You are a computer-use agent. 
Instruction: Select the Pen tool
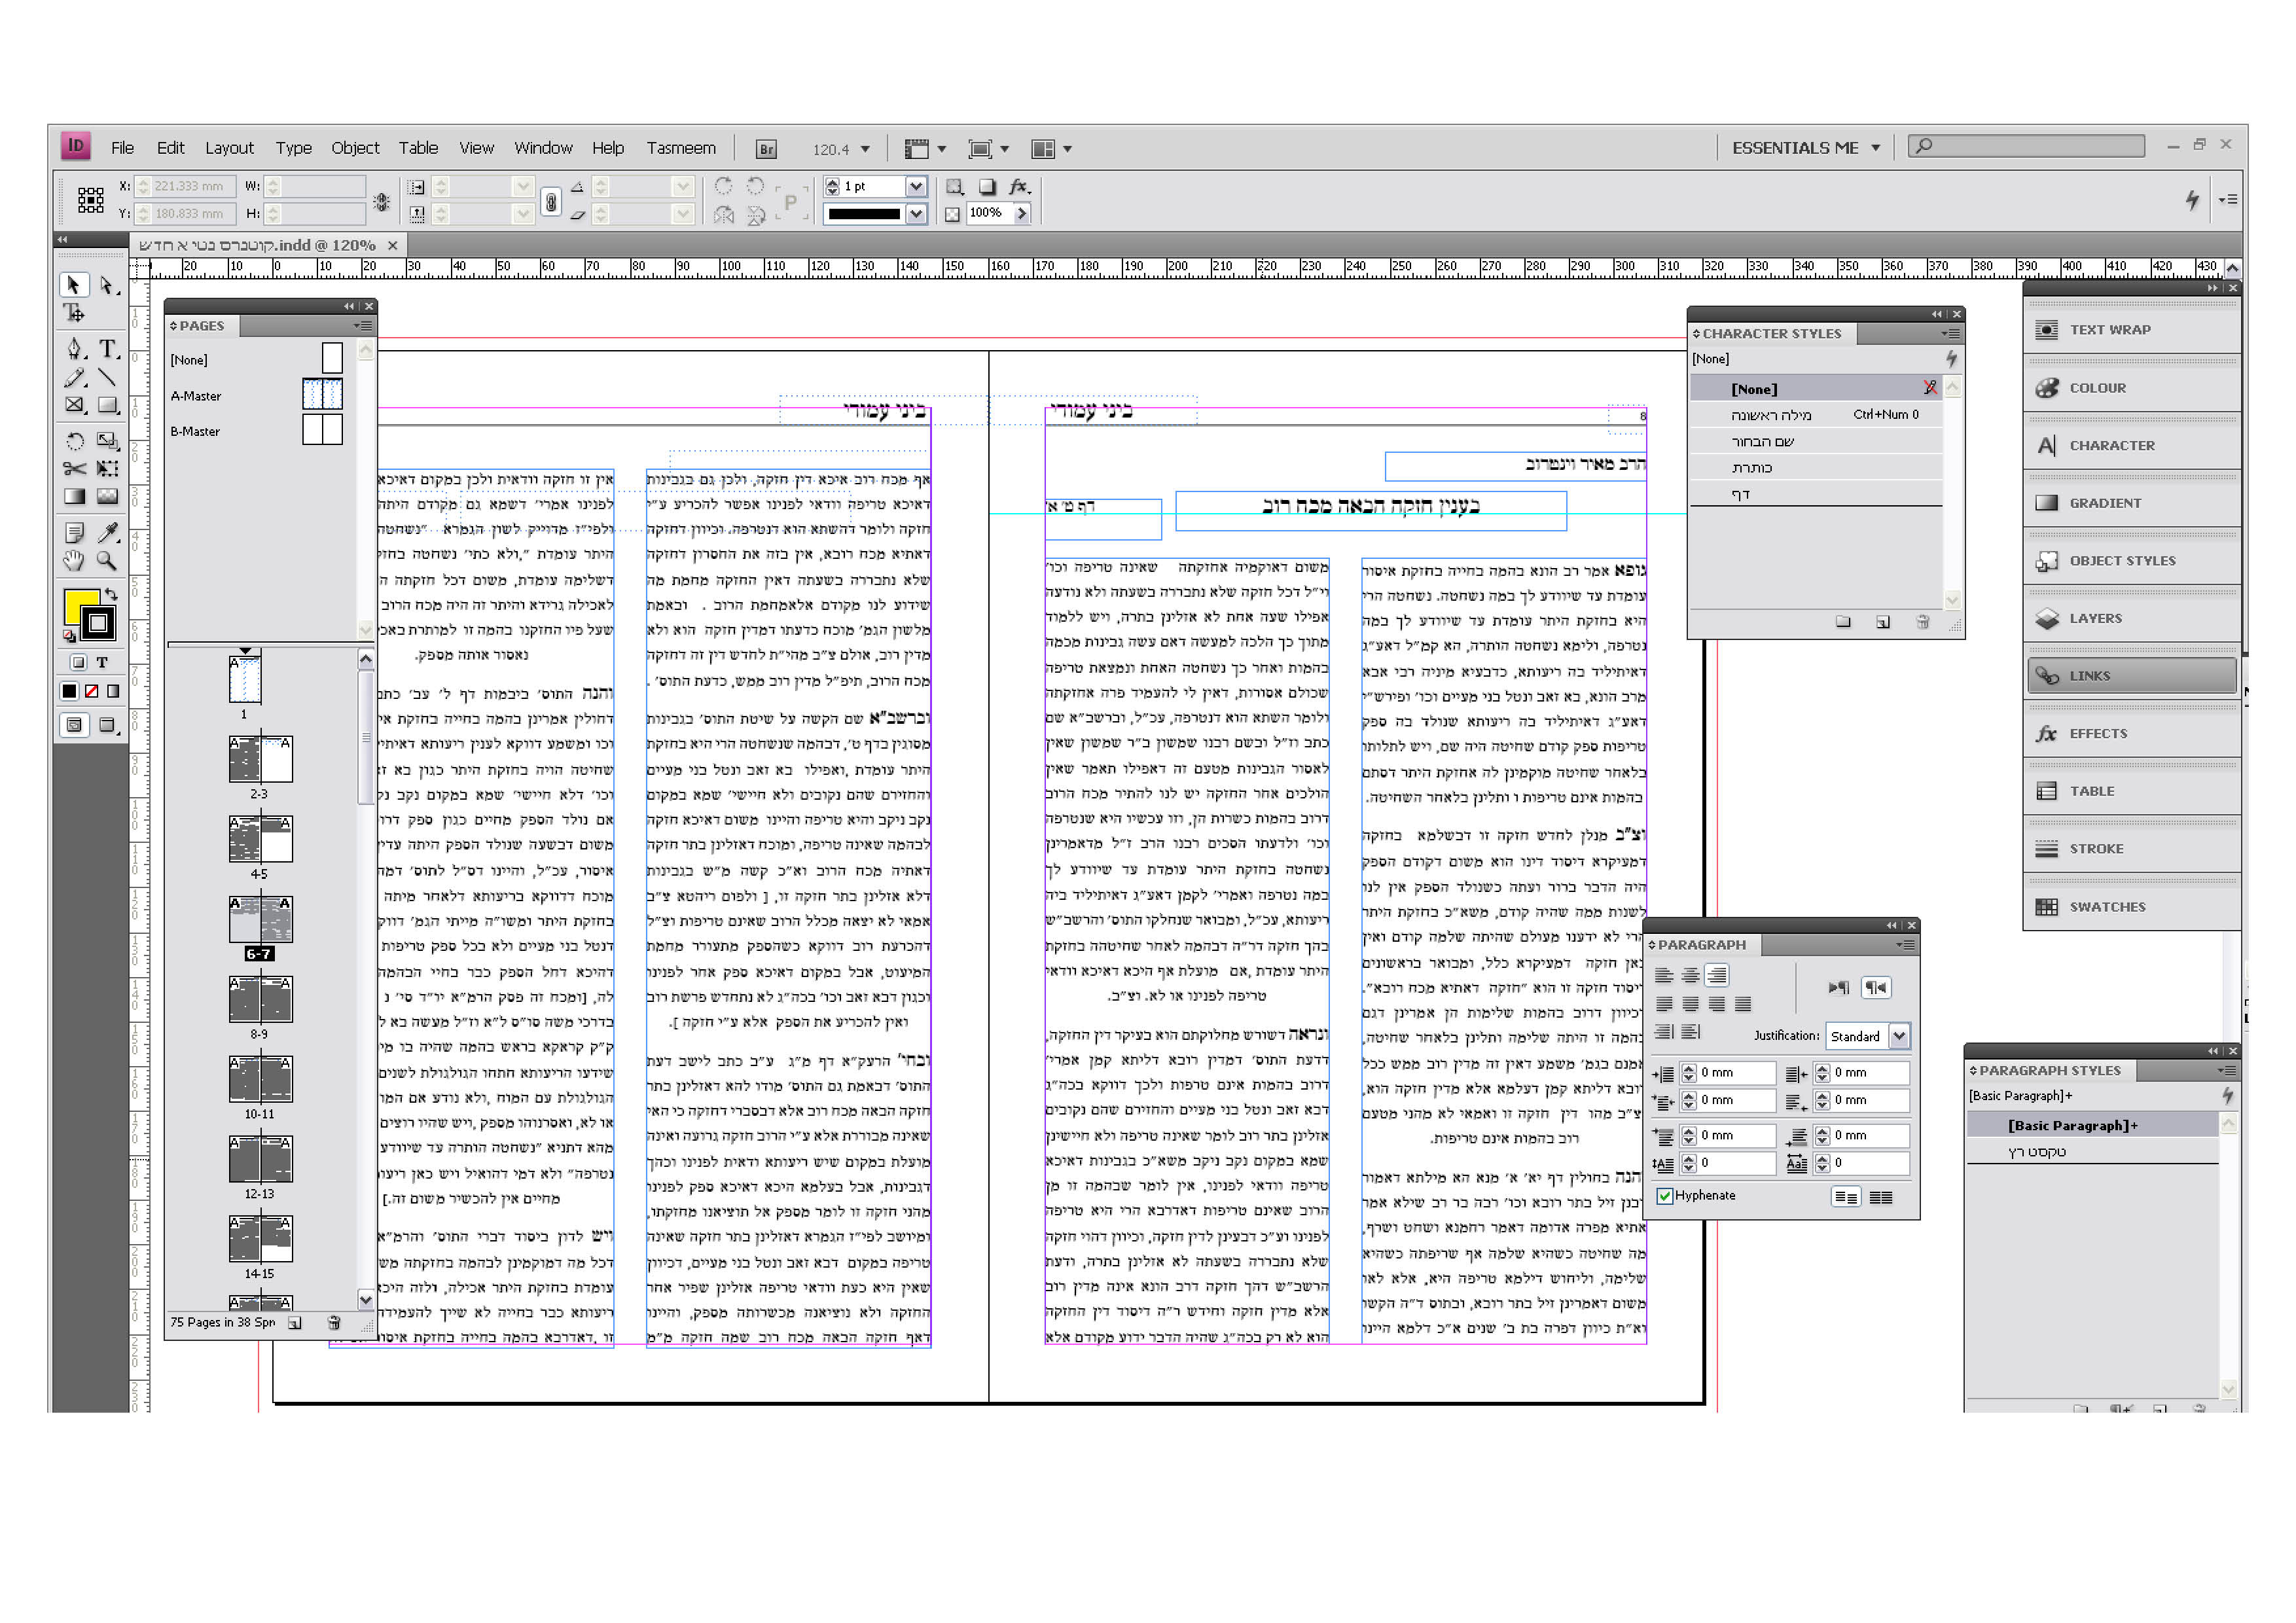click(75, 348)
